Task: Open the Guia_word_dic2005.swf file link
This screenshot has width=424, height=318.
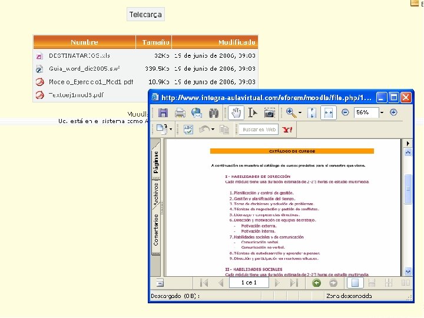Action: 84,69
